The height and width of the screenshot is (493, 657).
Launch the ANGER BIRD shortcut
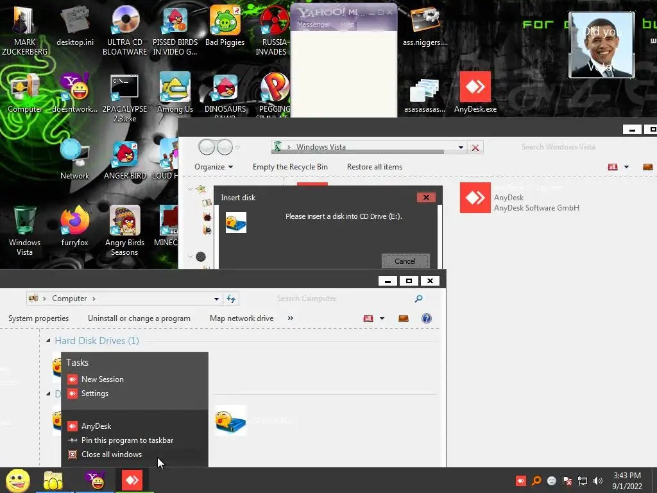point(125,159)
